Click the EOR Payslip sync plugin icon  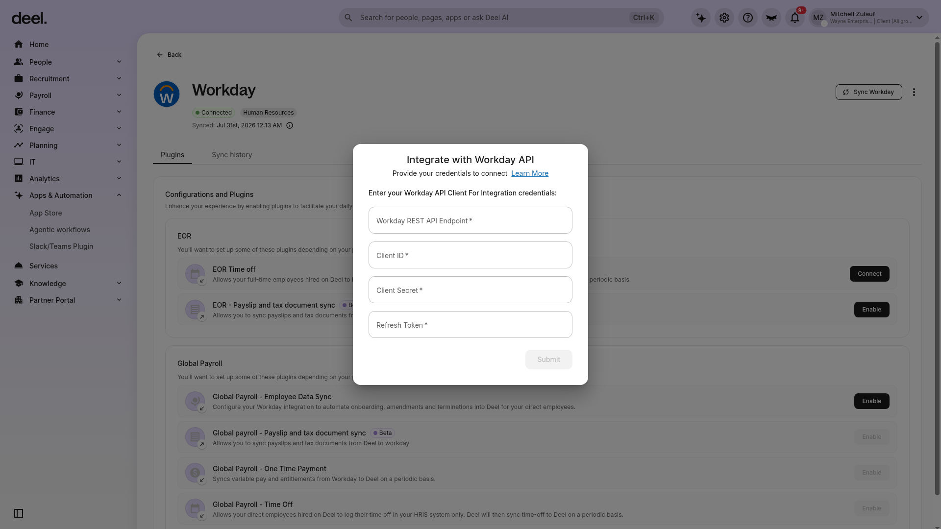pyautogui.click(x=195, y=310)
